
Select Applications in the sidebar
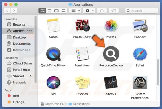point(18,31)
